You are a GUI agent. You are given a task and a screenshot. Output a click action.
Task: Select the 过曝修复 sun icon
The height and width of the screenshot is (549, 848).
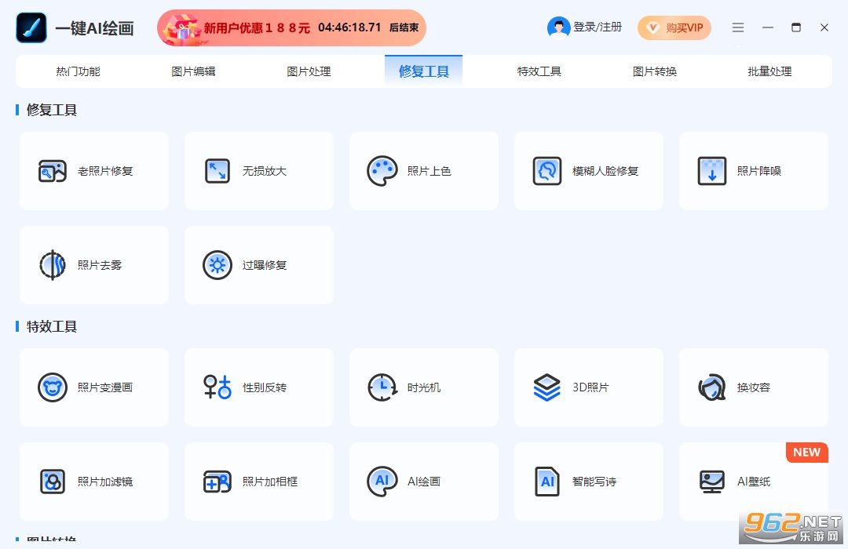pyautogui.click(x=217, y=265)
